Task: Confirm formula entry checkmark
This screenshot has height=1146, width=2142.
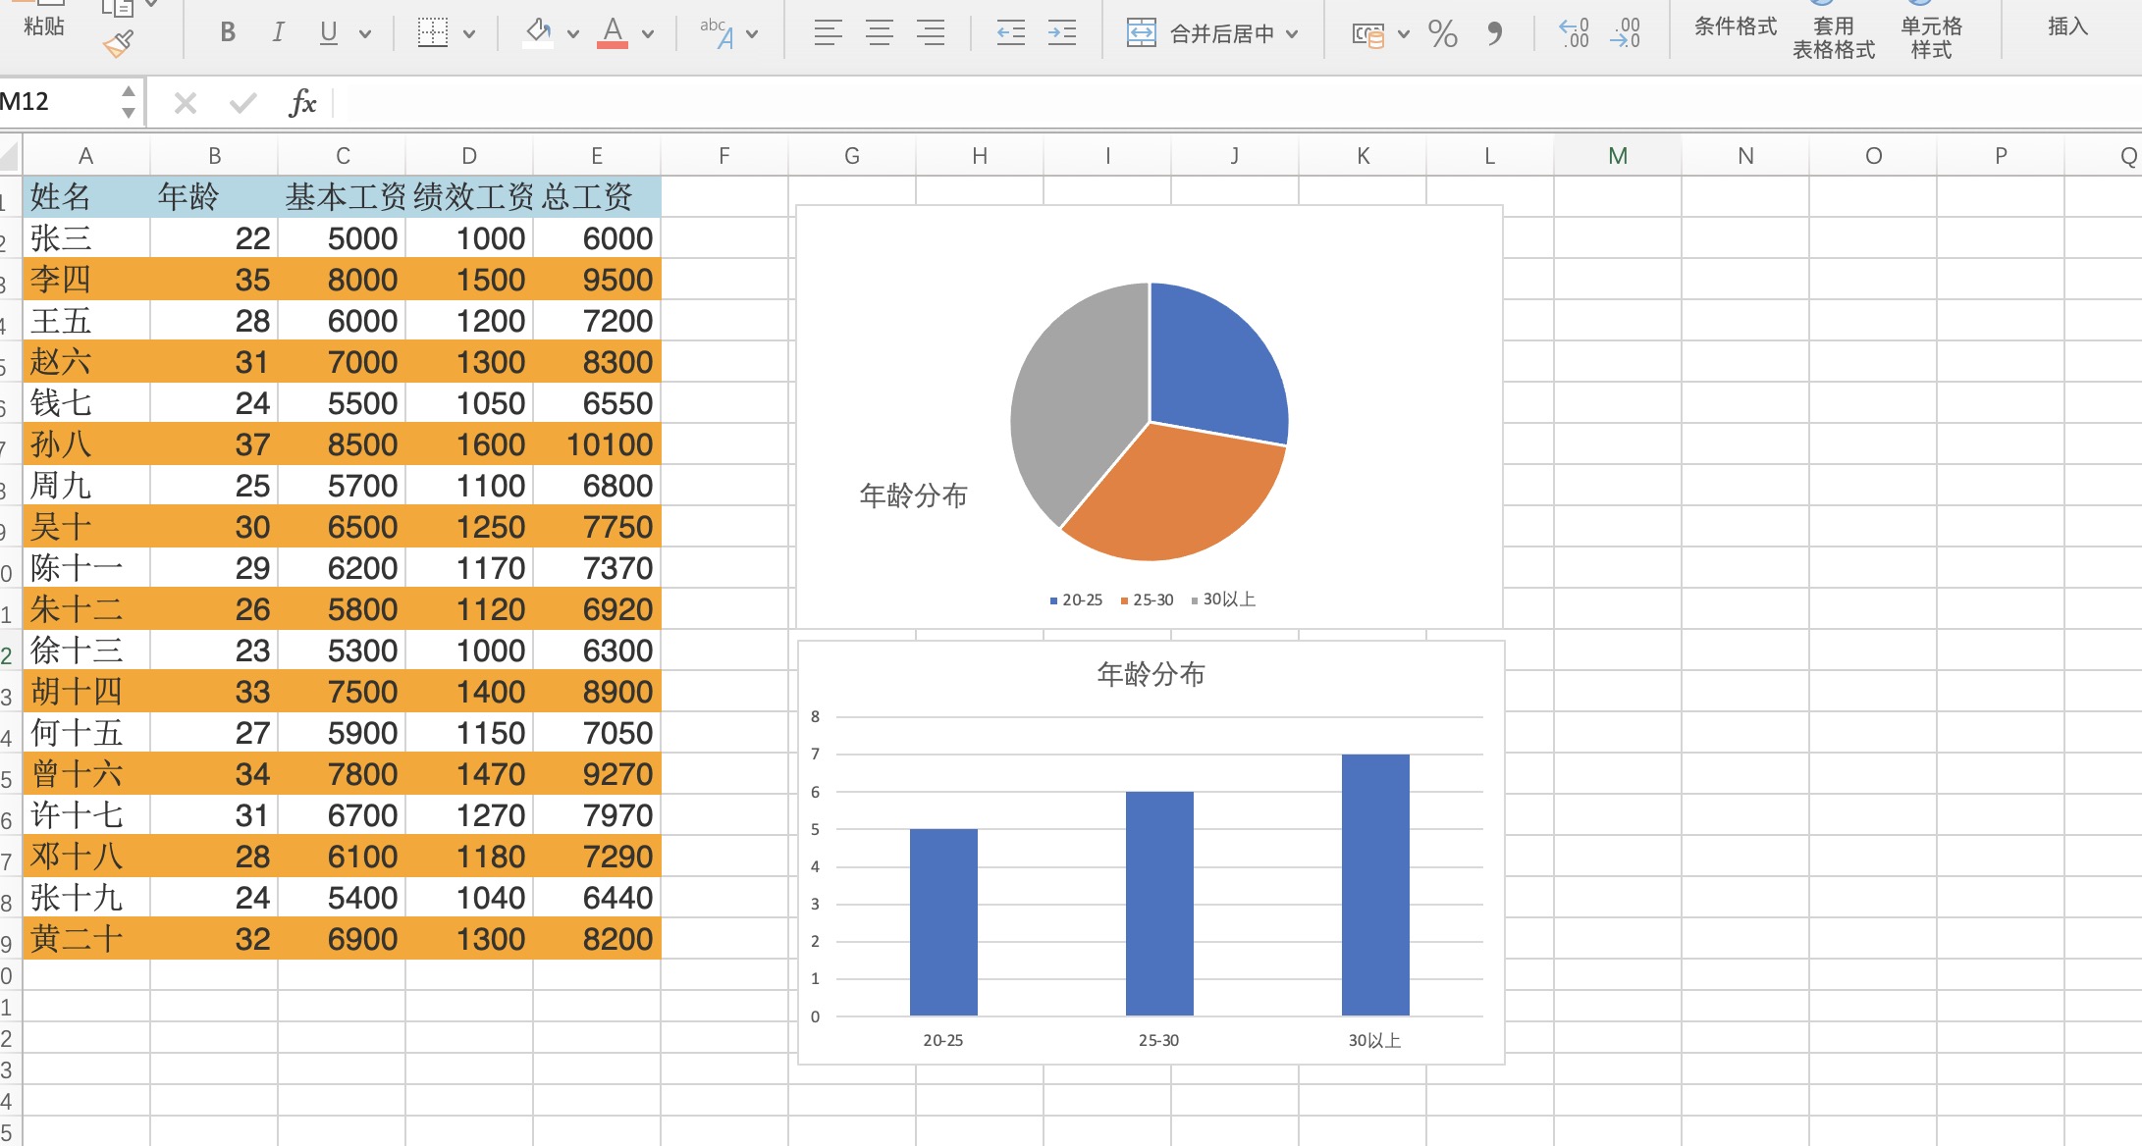Action: pos(242,102)
